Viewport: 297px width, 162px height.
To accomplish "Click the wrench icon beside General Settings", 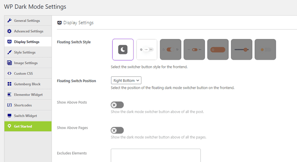I will click(9, 20).
